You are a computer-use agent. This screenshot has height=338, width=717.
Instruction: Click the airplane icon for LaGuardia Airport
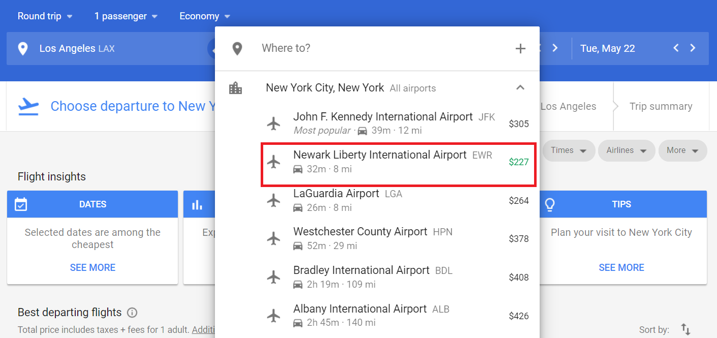coord(273,200)
